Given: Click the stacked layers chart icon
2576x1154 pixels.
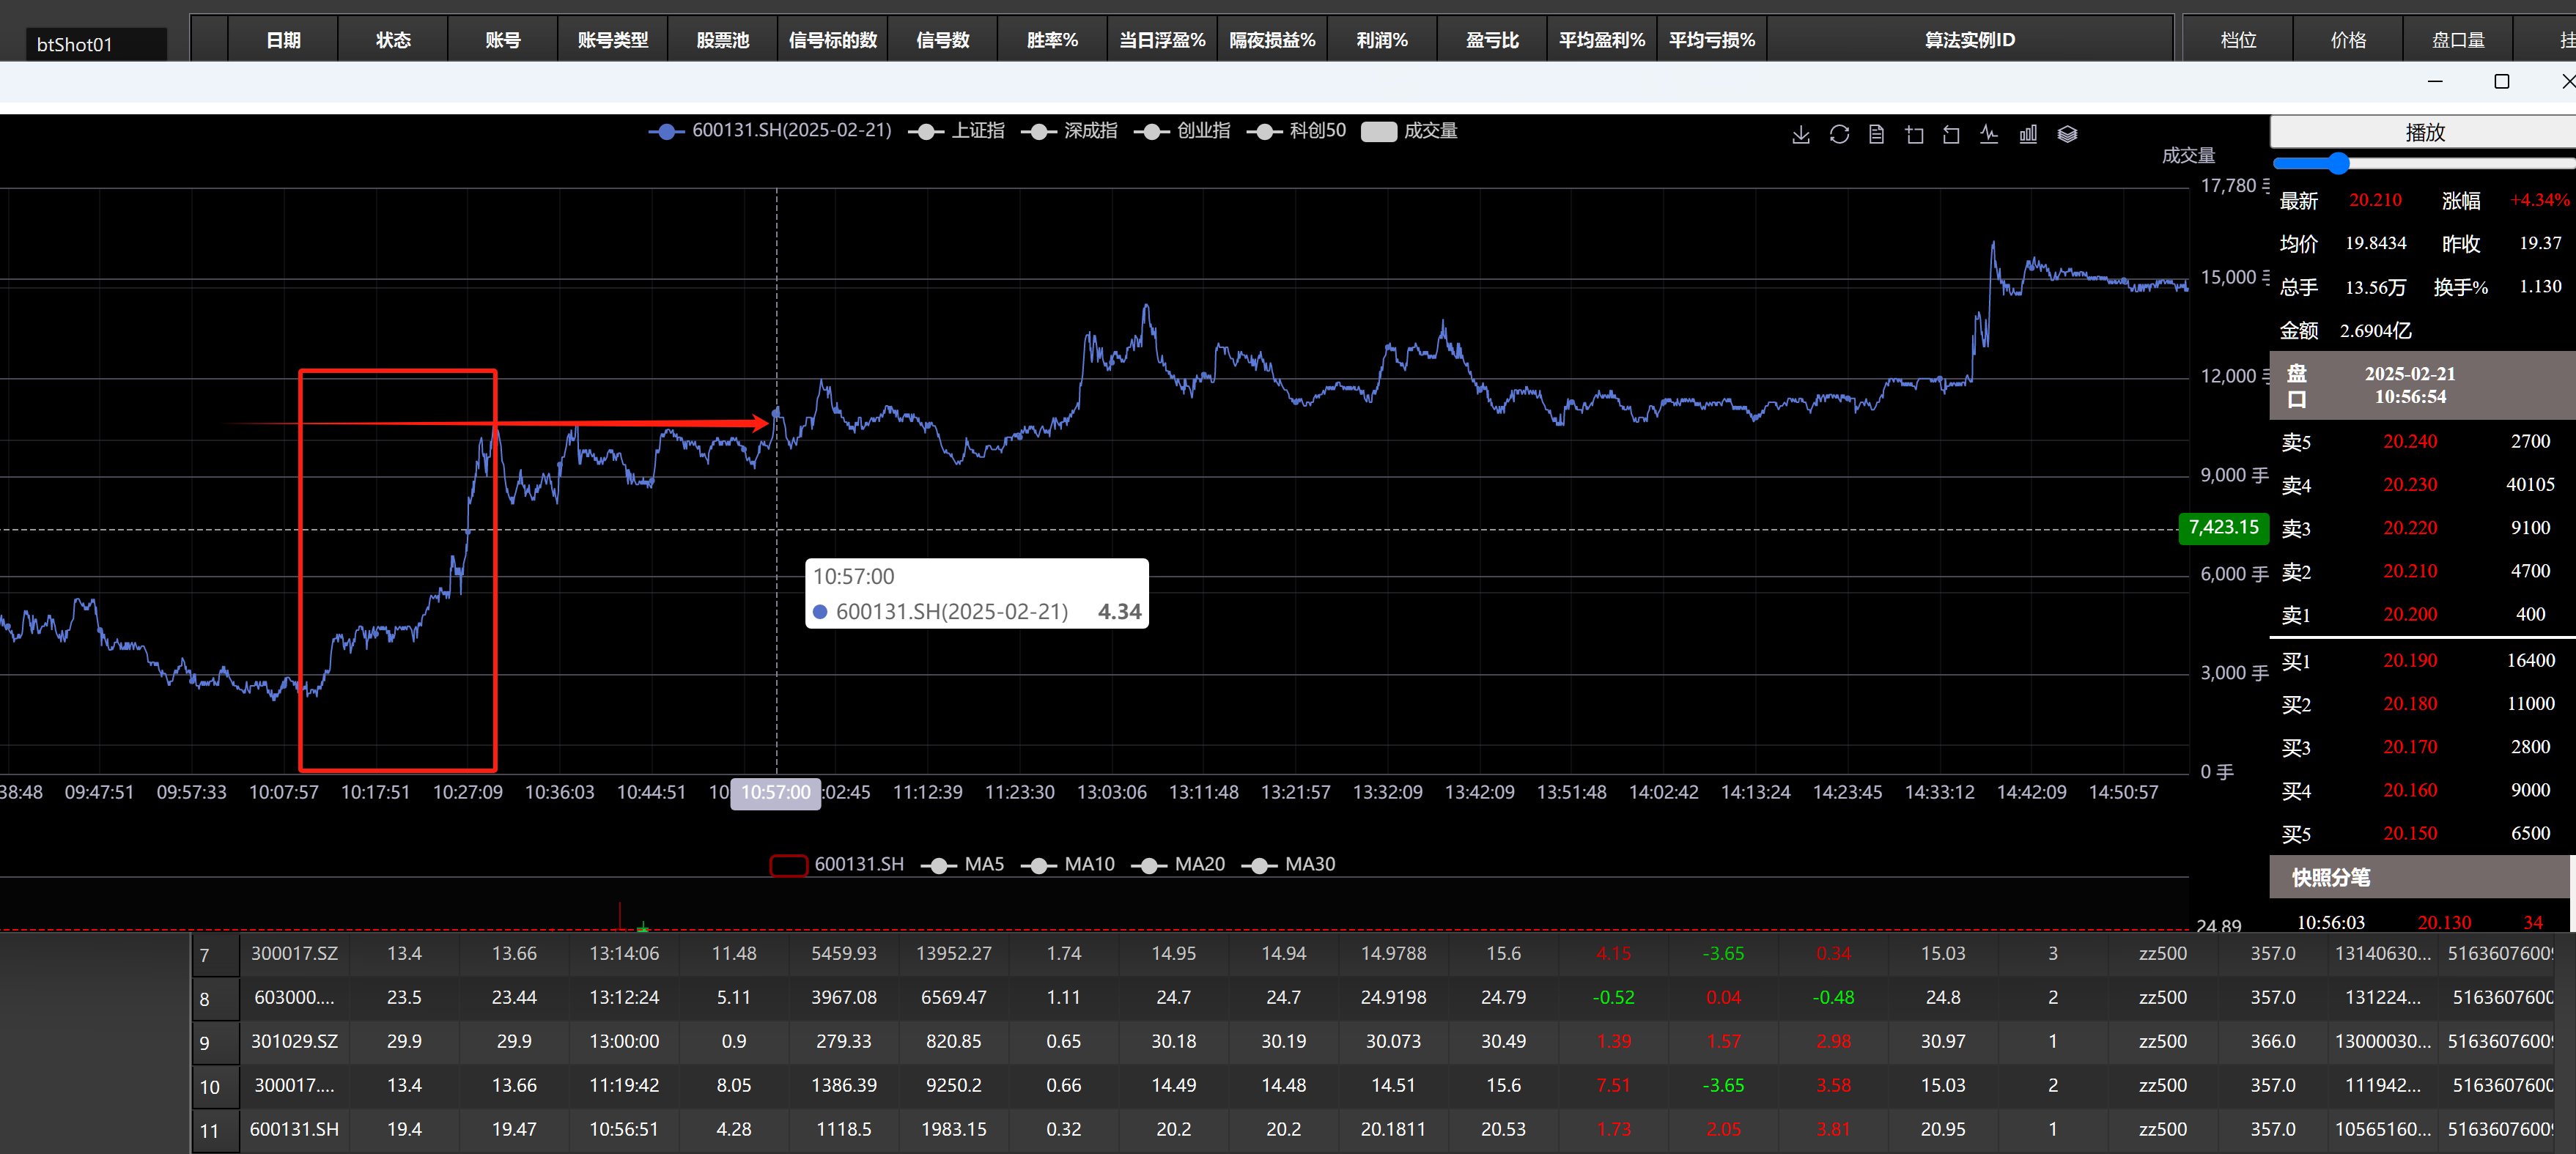Looking at the screenshot, I should click(2067, 134).
